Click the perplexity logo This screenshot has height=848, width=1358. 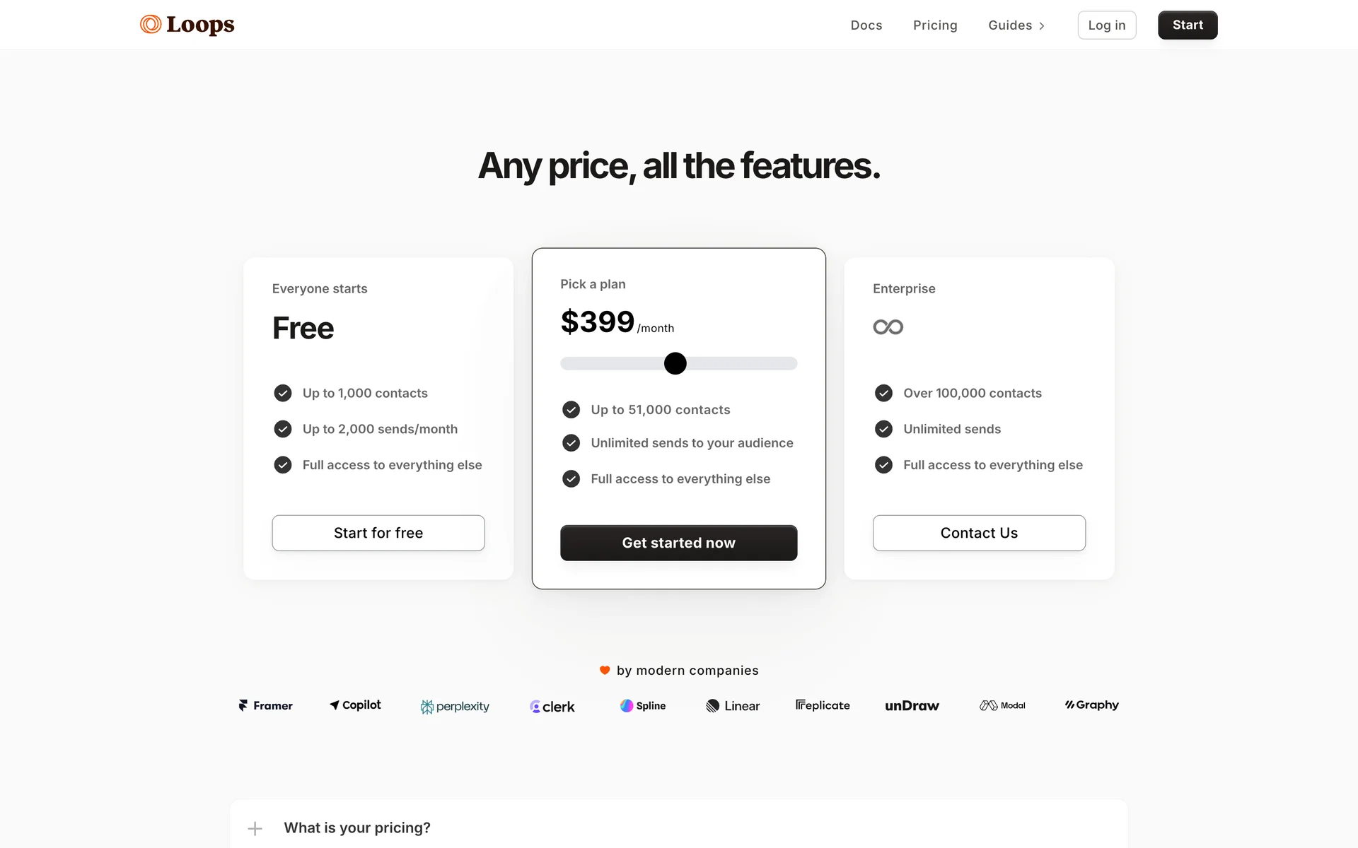coord(455,707)
